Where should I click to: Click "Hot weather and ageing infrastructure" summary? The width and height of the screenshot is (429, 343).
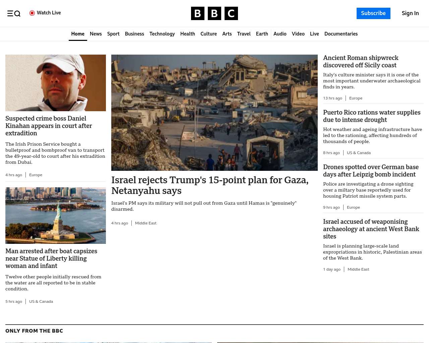(x=372, y=135)
